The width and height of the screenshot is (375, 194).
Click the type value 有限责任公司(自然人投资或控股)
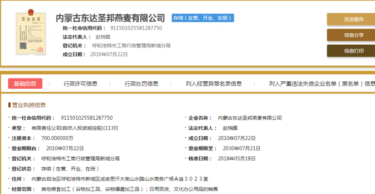point(75,128)
